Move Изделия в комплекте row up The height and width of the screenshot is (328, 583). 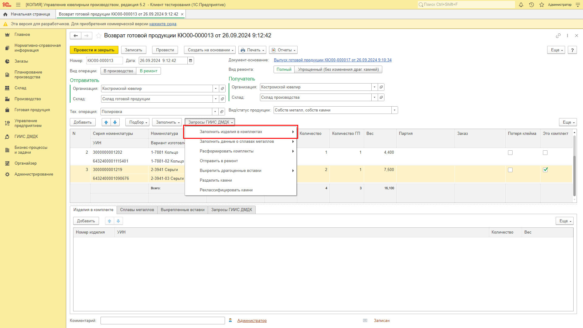[109, 221]
